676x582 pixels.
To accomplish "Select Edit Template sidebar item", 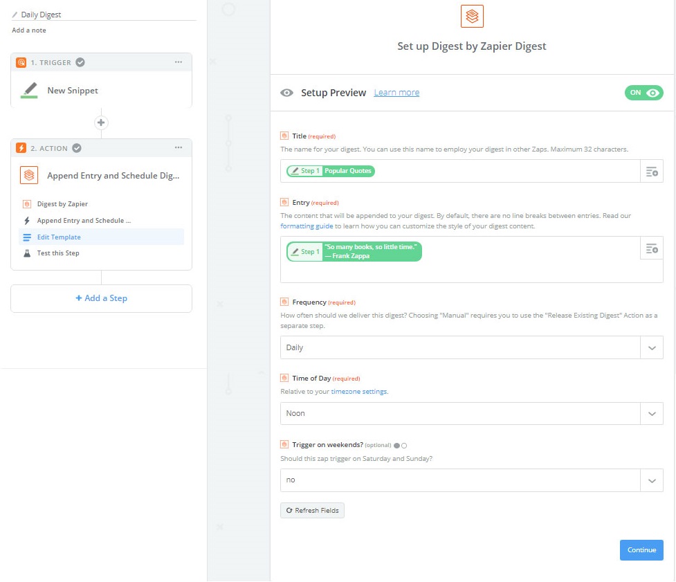I will (101, 237).
